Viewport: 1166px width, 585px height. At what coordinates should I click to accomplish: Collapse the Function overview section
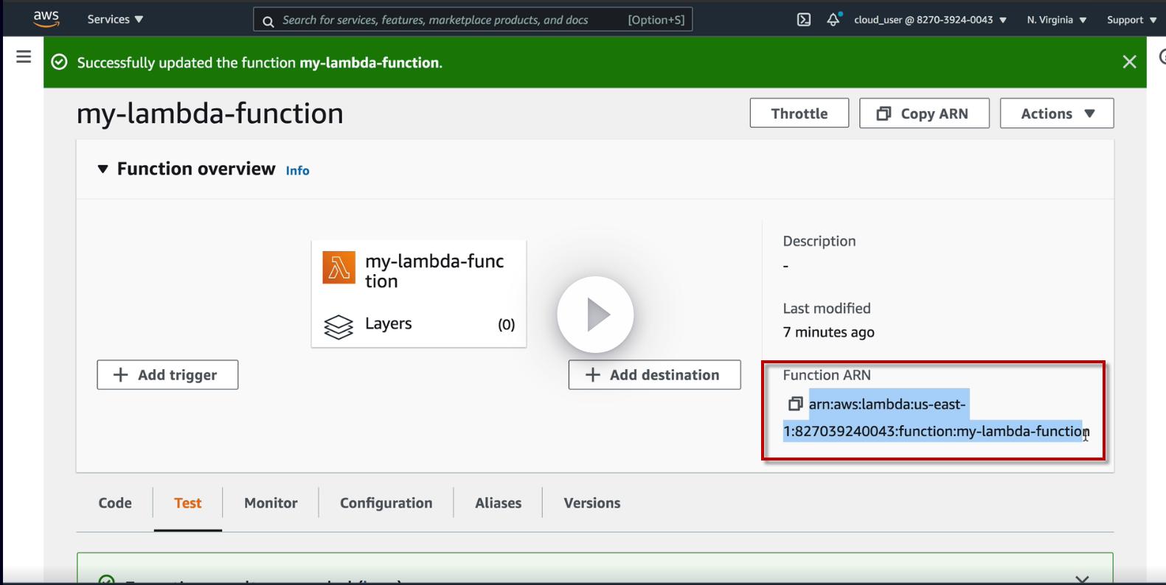103,169
